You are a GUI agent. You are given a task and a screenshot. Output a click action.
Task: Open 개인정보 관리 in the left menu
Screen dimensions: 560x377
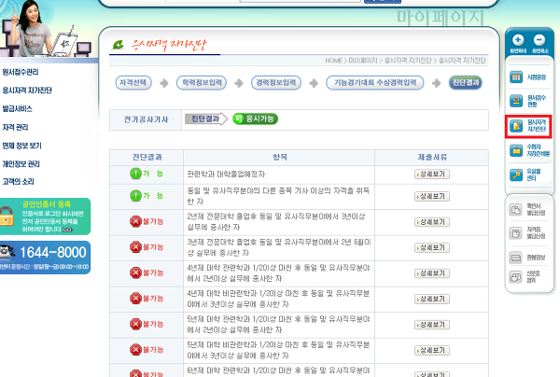pyautogui.click(x=21, y=164)
